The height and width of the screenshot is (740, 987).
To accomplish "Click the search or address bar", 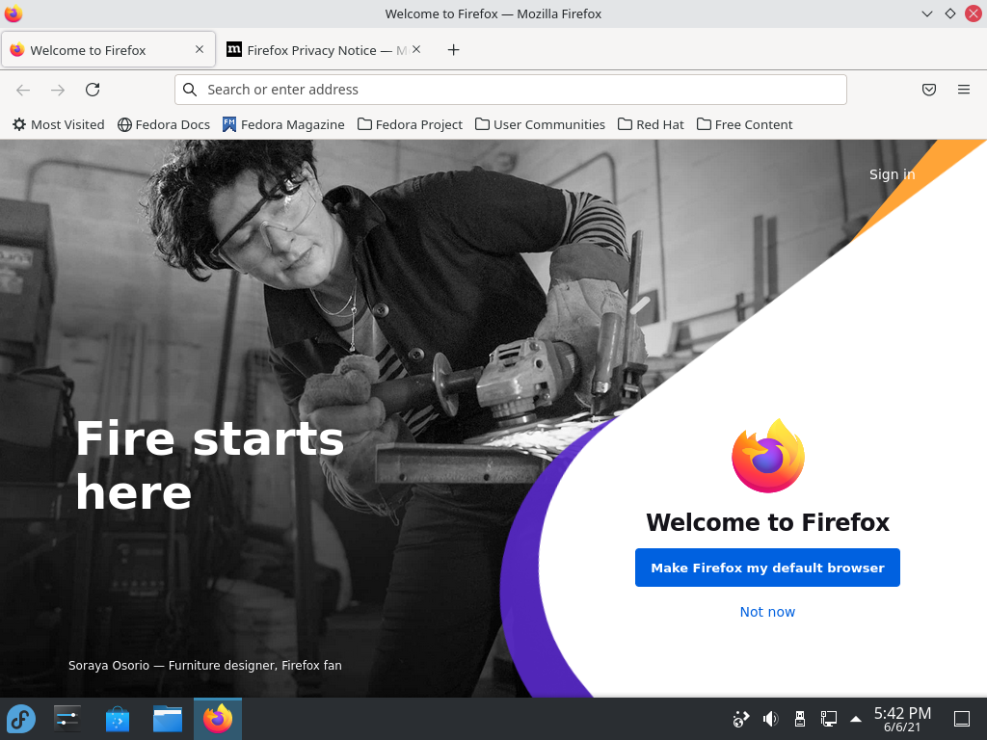I will tap(511, 90).
